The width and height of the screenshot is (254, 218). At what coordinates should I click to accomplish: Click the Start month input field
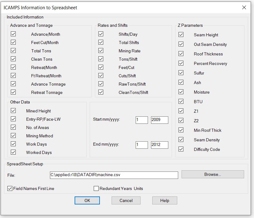pos(141,120)
